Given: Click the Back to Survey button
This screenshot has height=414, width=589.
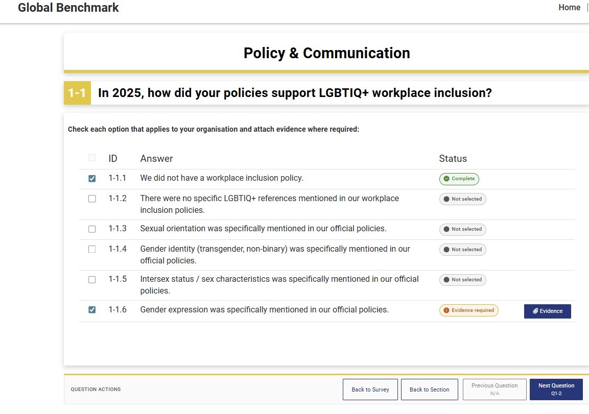Looking at the screenshot, I should point(370,389).
